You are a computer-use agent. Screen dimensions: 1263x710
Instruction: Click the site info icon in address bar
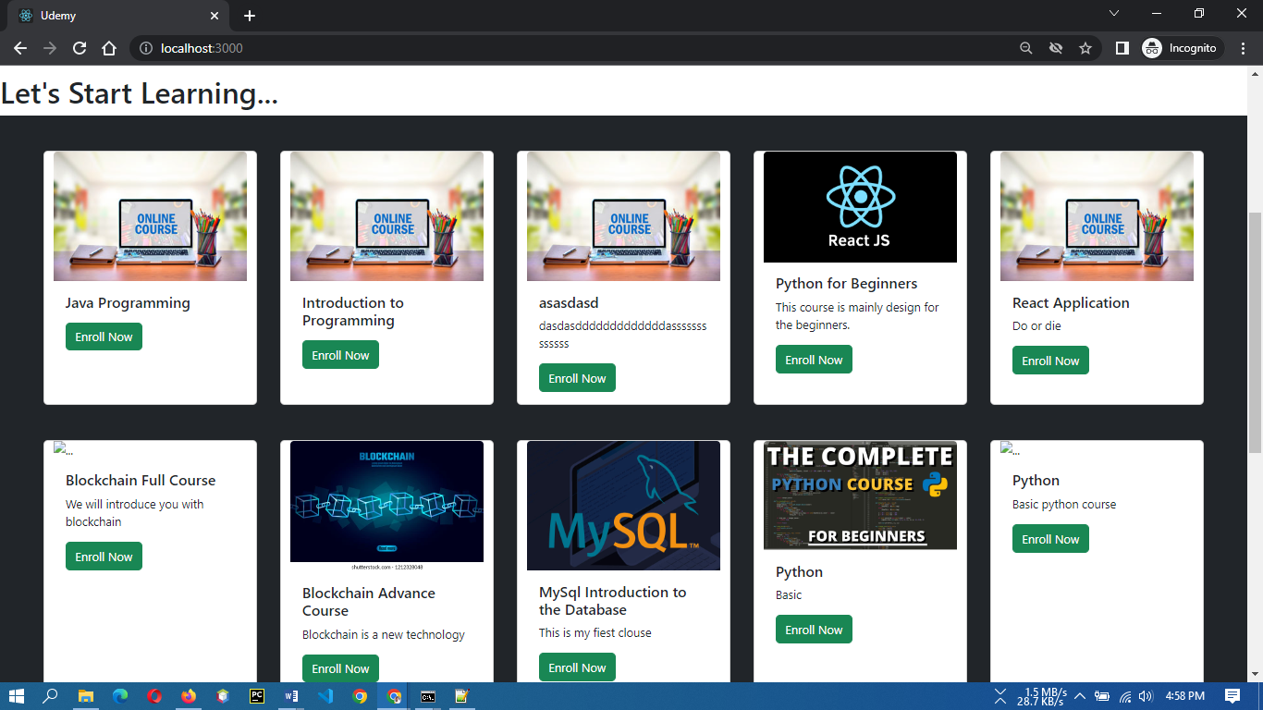[147, 48]
